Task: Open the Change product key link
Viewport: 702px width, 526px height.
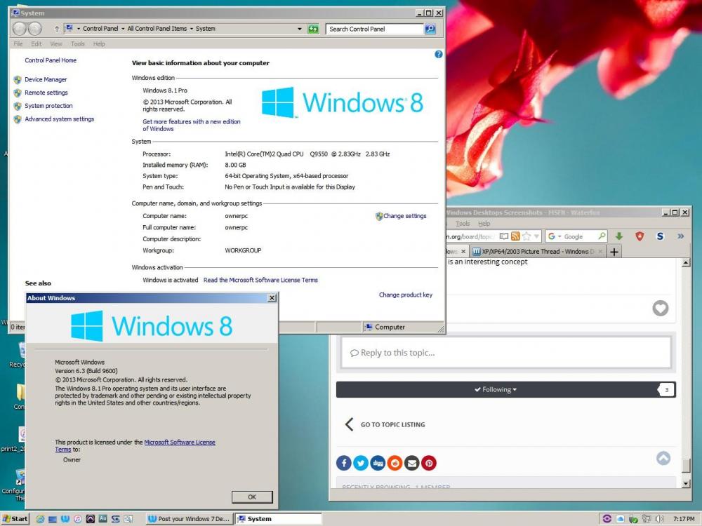Action: [x=406, y=295]
